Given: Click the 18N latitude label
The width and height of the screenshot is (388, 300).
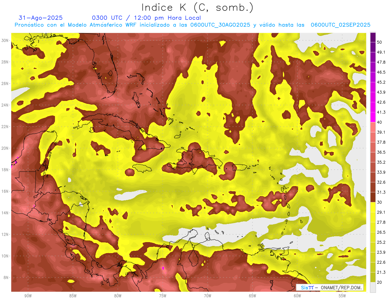Looking at the screenshot, I should [x=5, y=170].
